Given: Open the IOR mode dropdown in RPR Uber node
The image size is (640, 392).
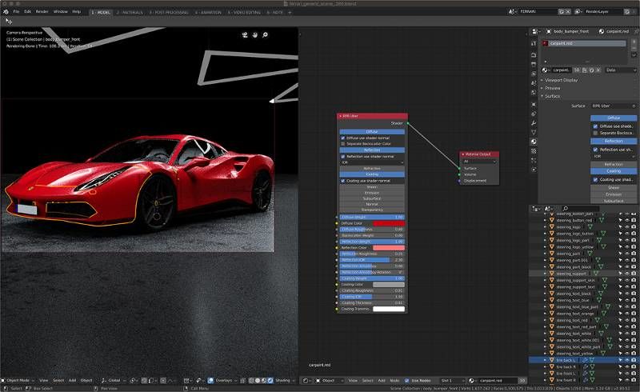Looking at the screenshot, I should 372,162.
